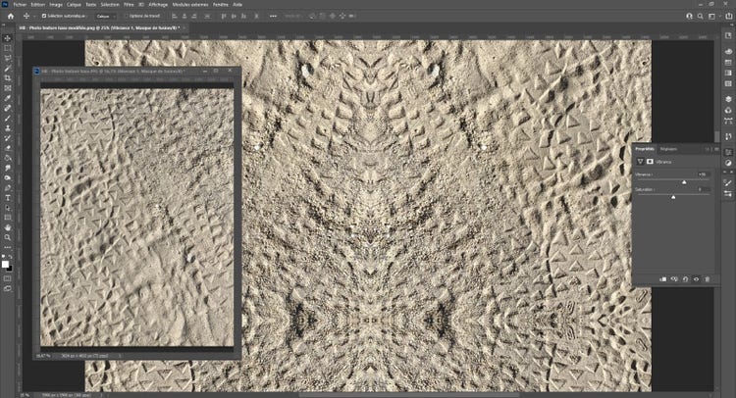Open the Affichage menu
This screenshot has height=398, width=736.
pyautogui.click(x=158, y=4)
